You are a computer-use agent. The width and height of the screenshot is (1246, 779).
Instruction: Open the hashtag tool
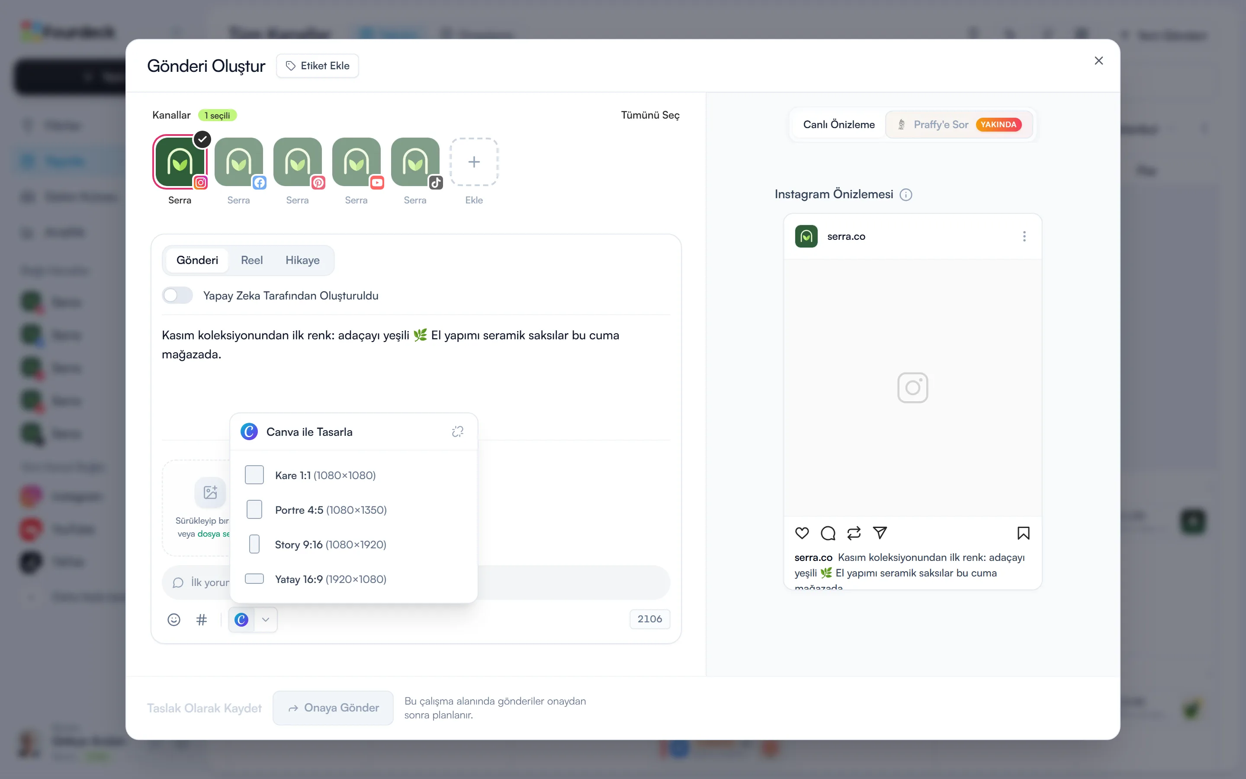click(201, 619)
